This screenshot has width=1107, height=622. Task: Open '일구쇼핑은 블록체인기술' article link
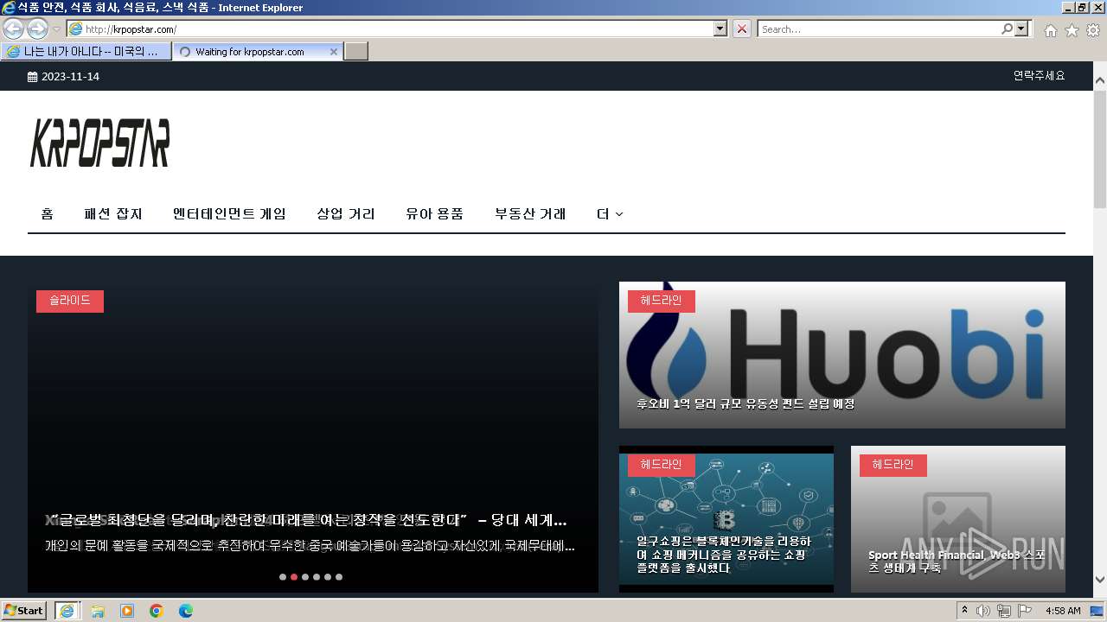(x=725, y=555)
